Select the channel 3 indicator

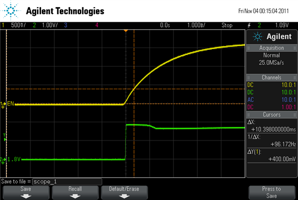pyautogui.click(x=66, y=25)
